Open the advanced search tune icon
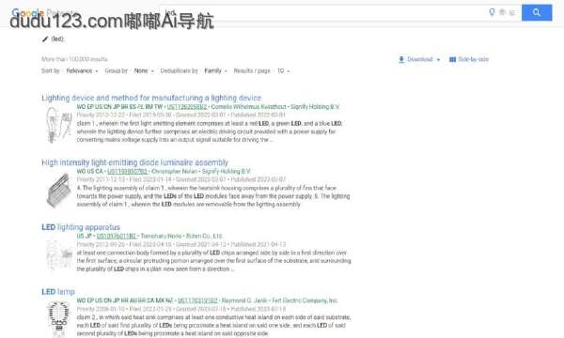Screen dimensions: 564x338 (x=512, y=12)
